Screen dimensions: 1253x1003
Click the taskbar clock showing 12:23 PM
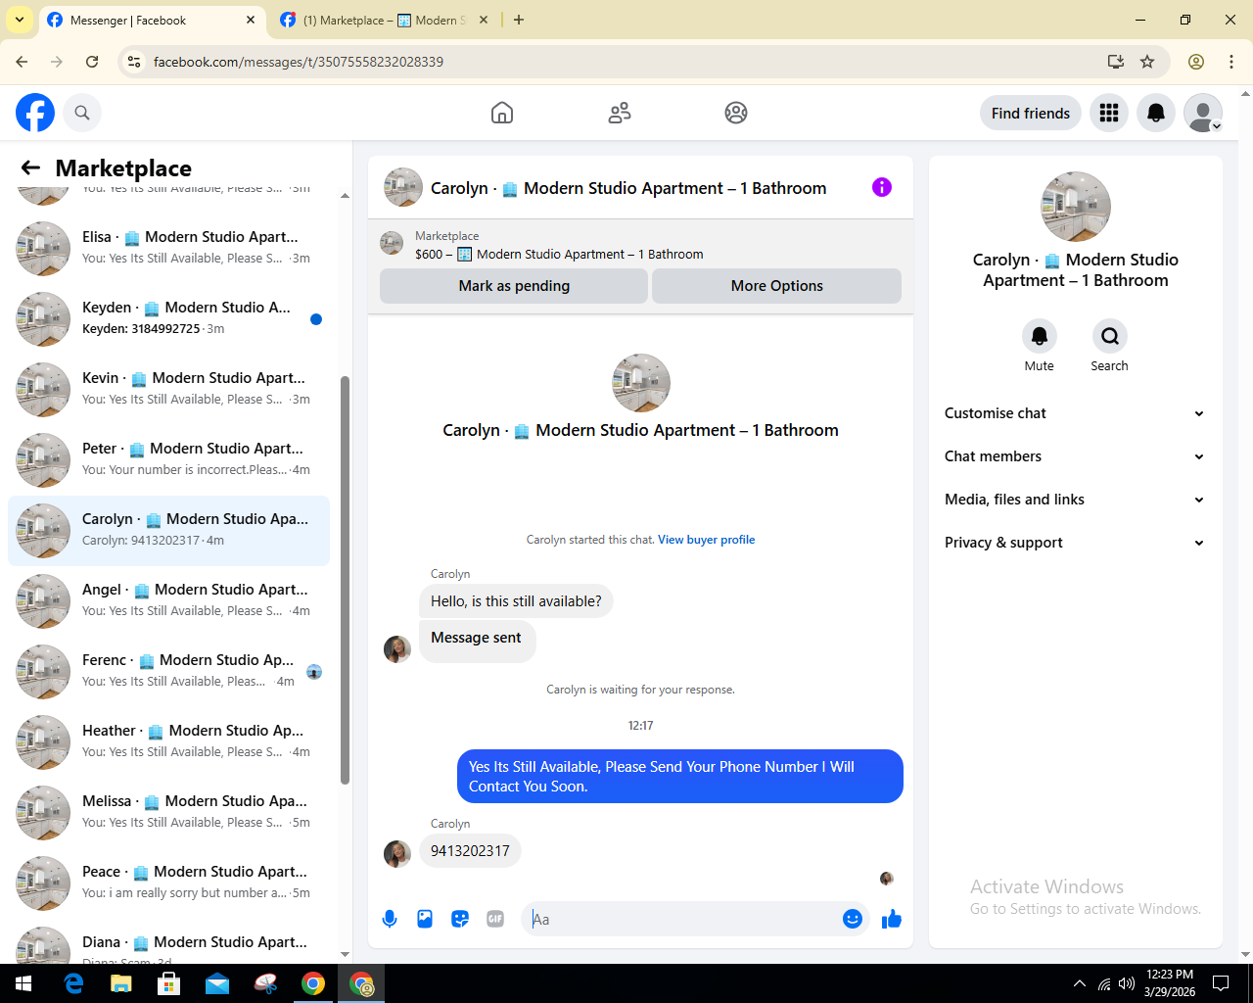click(x=1171, y=983)
